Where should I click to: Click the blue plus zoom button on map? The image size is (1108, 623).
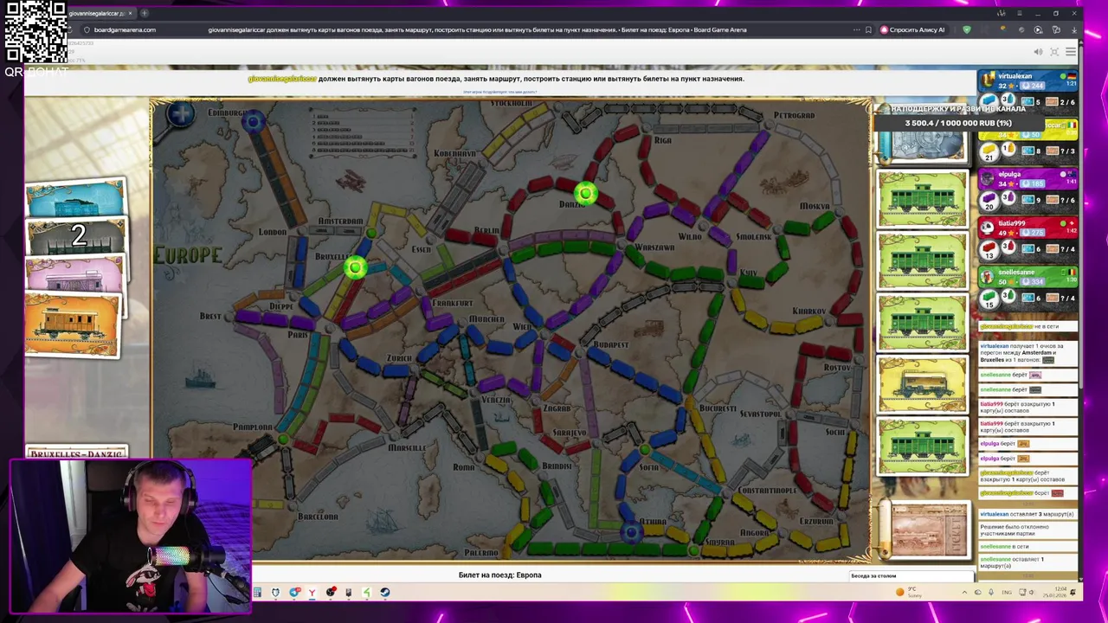pos(181,114)
